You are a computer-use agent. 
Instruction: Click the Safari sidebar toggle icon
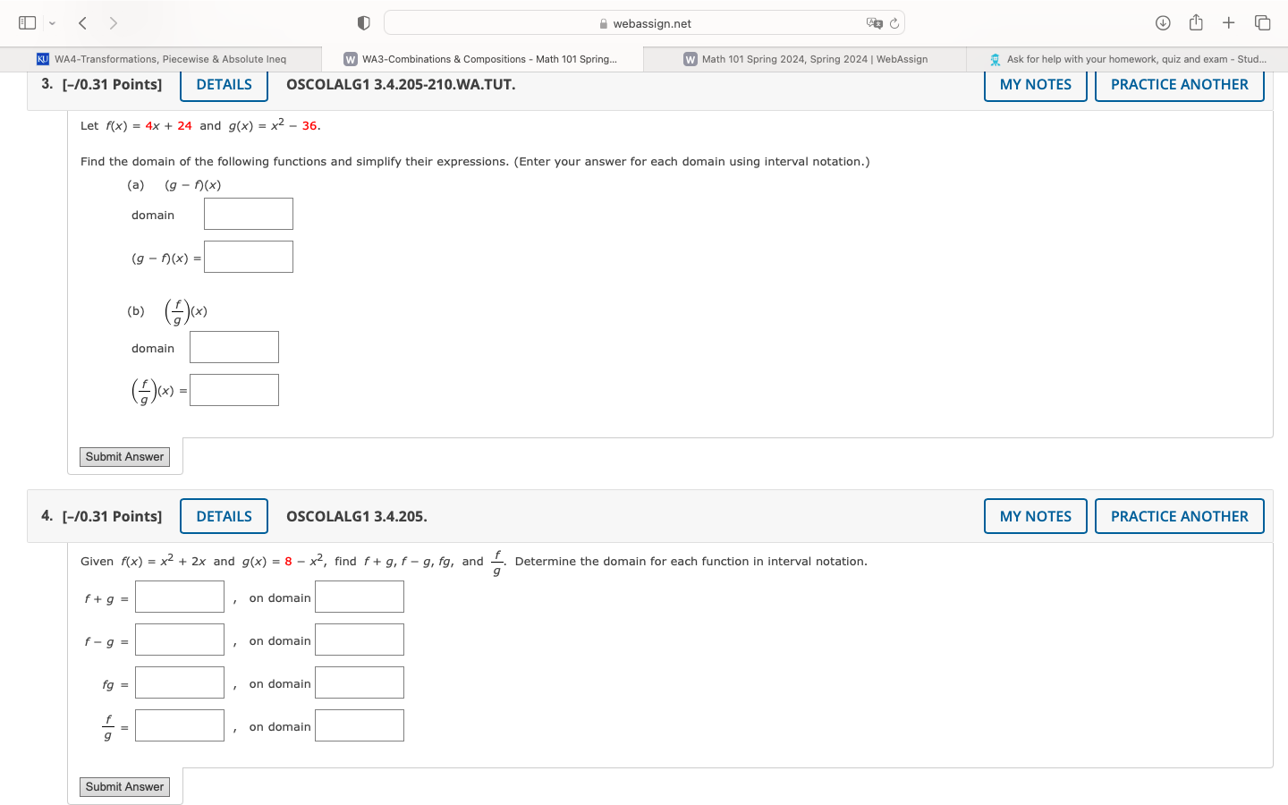click(x=28, y=23)
